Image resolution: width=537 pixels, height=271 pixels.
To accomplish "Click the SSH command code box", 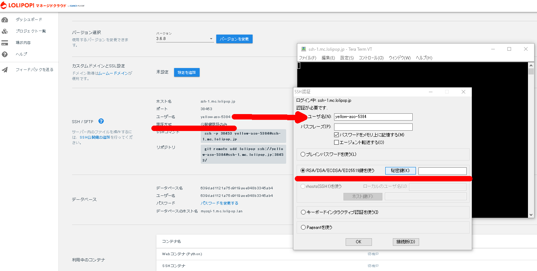I will 243,136.
